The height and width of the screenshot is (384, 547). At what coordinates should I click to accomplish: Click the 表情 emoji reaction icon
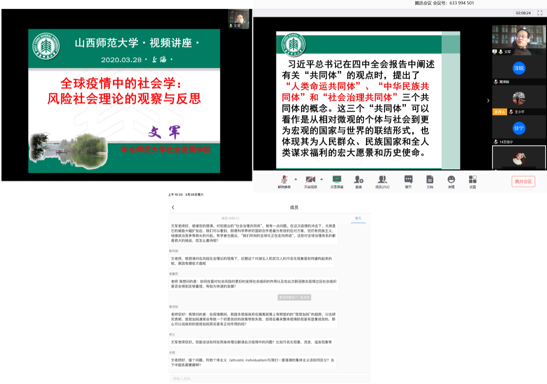[451, 180]
